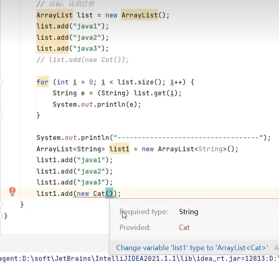This screenshot has height=264, width=279.
Task: Apply 'Change variable list1 type to ArrayList<Cat>' fix
Action: click(x=192, y=248)
